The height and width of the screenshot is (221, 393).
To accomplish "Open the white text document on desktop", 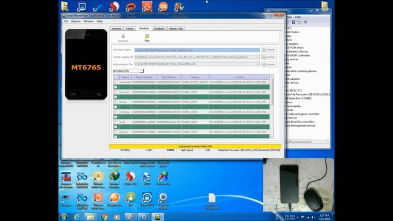I will 212,198.
